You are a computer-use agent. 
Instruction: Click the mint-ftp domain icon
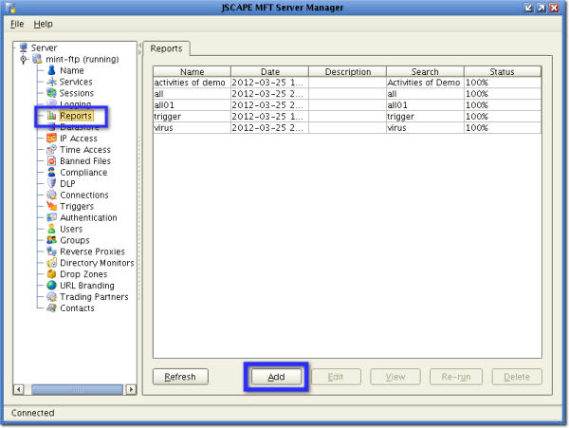tap(37, 59)
